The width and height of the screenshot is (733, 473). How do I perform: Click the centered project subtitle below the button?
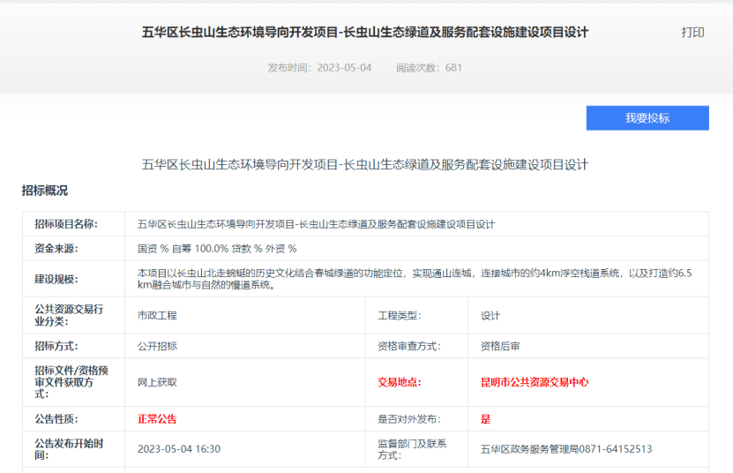tap(365, 164)
